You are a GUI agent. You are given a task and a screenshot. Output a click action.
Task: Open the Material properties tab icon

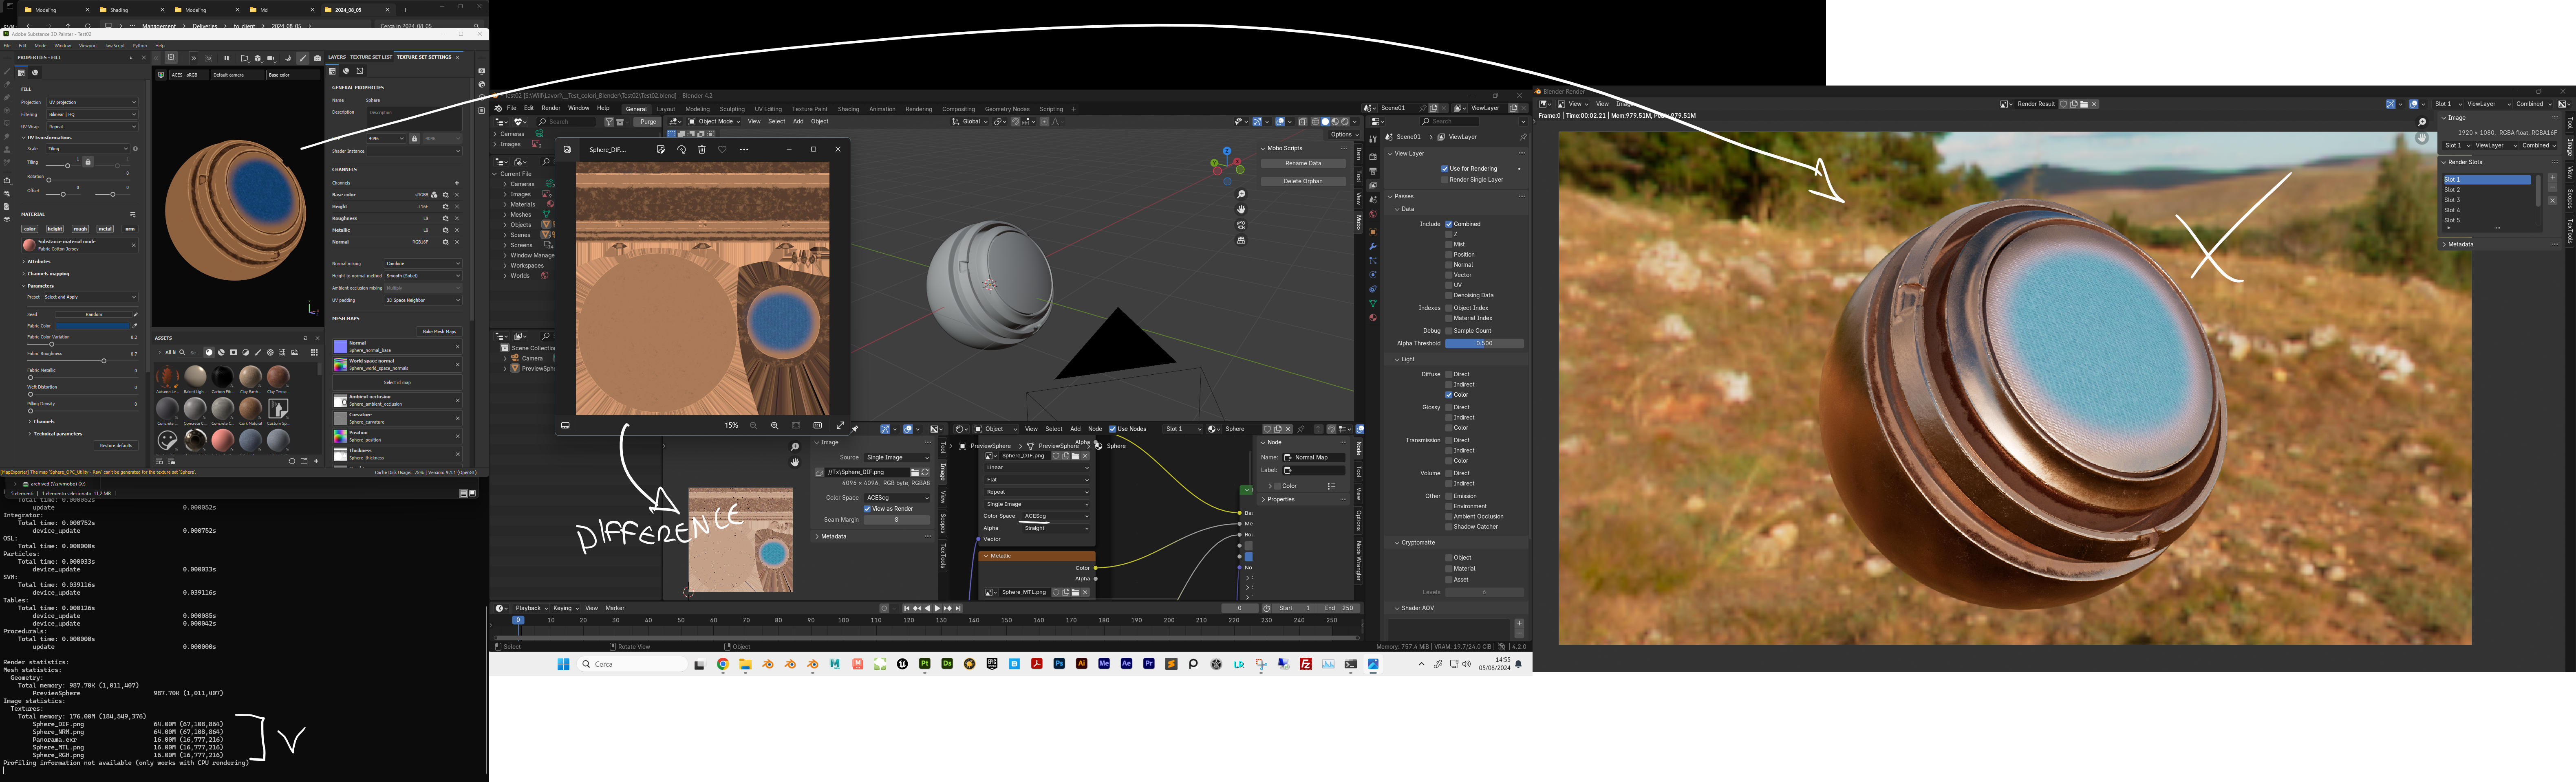click(1373, 318)
